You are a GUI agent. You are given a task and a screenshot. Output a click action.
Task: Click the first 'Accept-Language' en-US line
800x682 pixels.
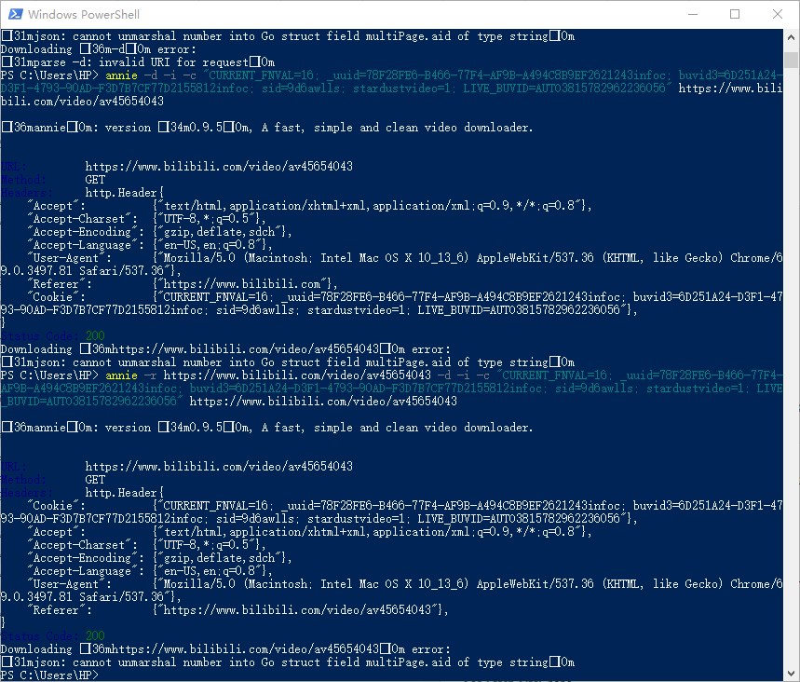click(150, 245)
